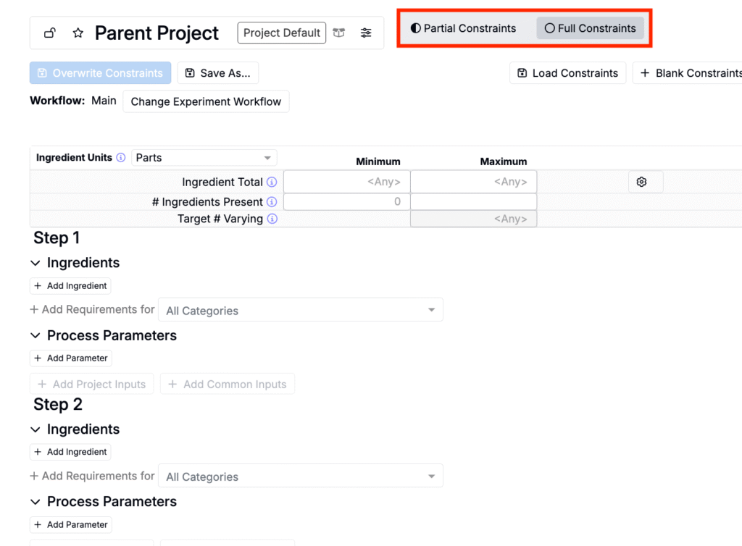
Task: Open Step 1 All Categories dropdown
Action: point(300,311)
